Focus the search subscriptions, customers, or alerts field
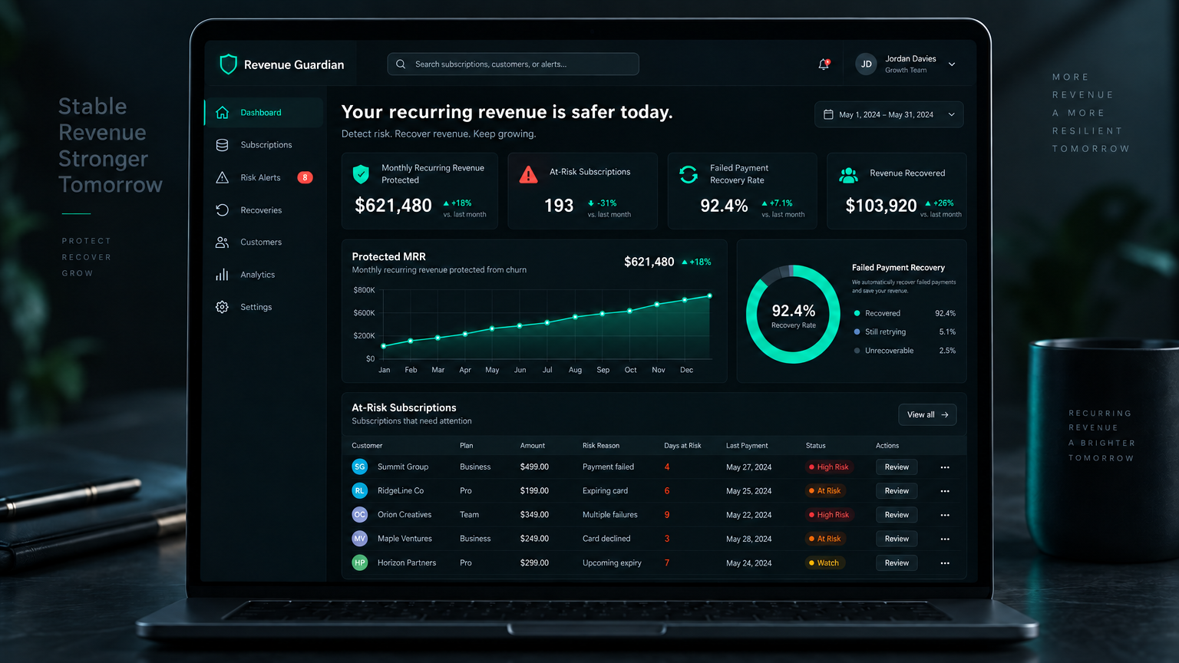This screenshot has width=1179, height=663. (x=513, y=64)
